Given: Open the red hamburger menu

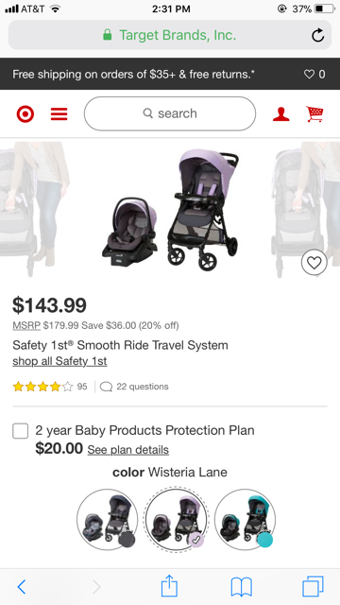Looking at the screenshot, I should pos(59,114).
